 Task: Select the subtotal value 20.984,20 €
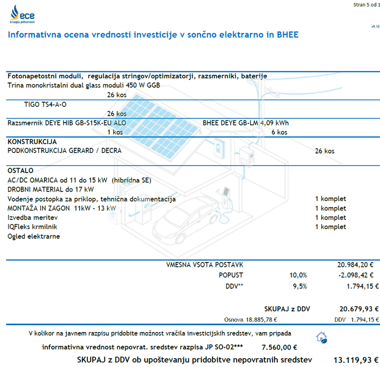[x=355, y=265]
